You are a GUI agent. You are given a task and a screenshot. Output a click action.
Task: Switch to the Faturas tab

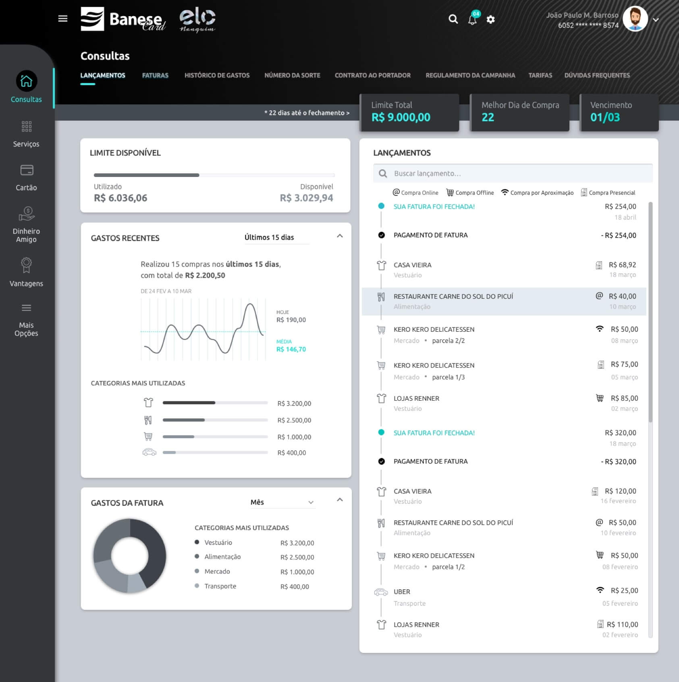click(x=155, y=75)
